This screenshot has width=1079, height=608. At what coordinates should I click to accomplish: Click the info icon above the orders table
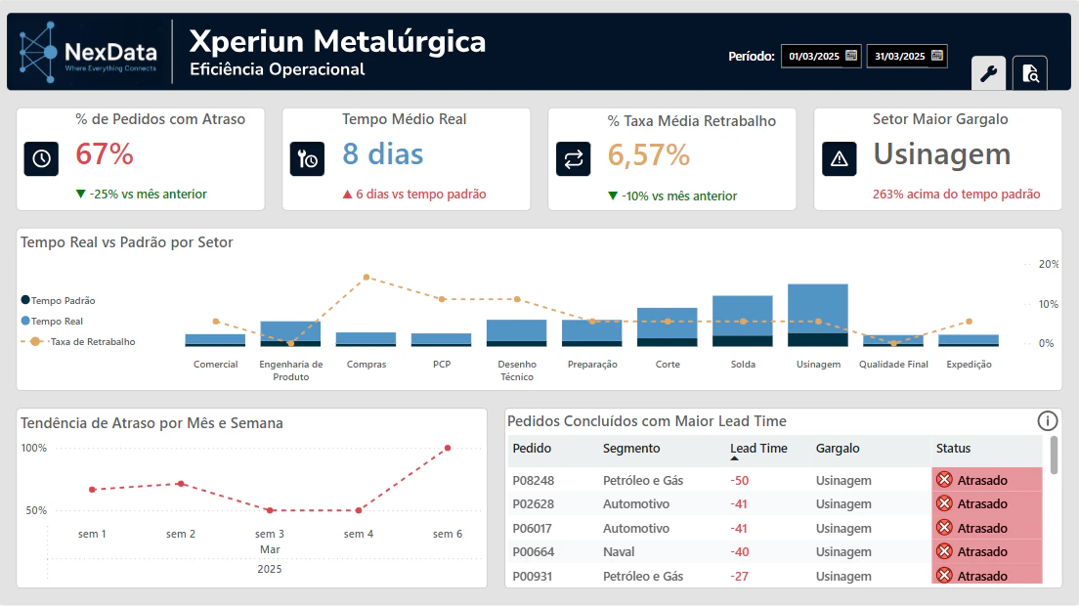click(1048, 420)
